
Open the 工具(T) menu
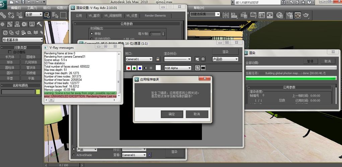coord(32,8)
